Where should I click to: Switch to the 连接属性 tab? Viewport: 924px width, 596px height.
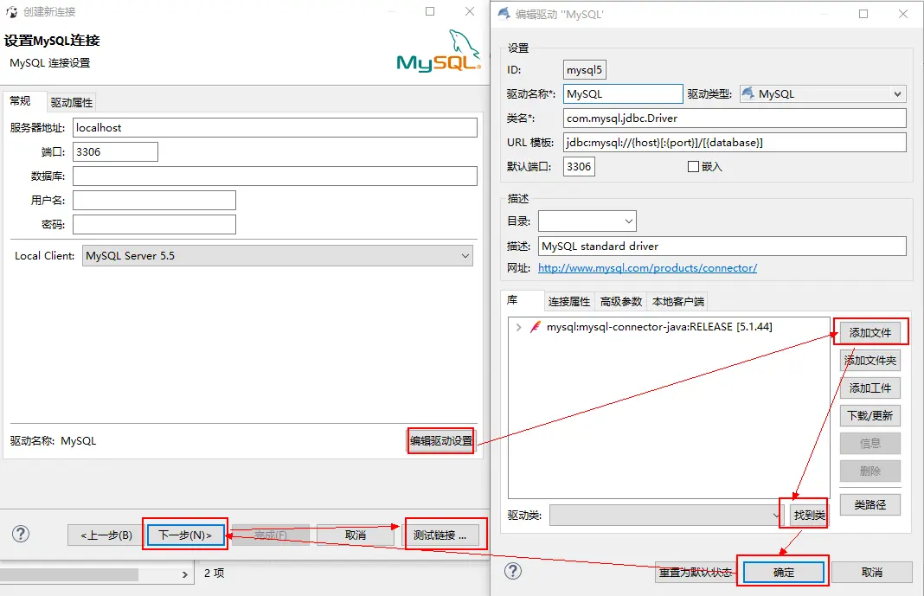(x=569, y=302)
